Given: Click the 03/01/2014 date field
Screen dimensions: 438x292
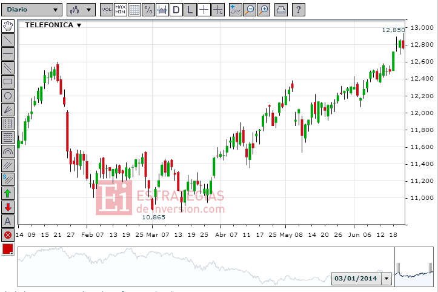Looking at the screenshot, I should pos(356,278).
